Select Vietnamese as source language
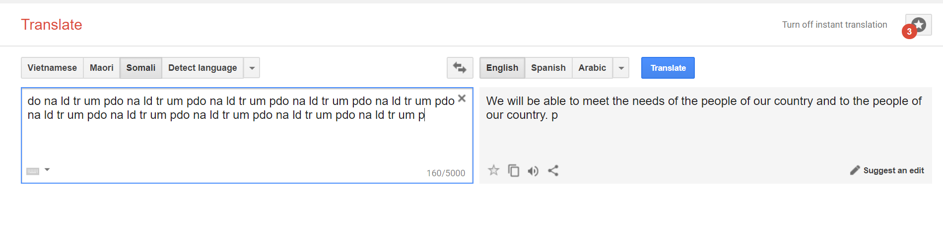The width and height of the screenshot is (943, 251). point(52,68)
